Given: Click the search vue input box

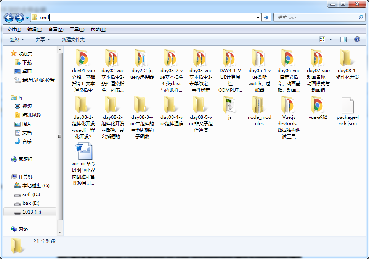Looking at the screenshot, I should [x=316, y=18].
